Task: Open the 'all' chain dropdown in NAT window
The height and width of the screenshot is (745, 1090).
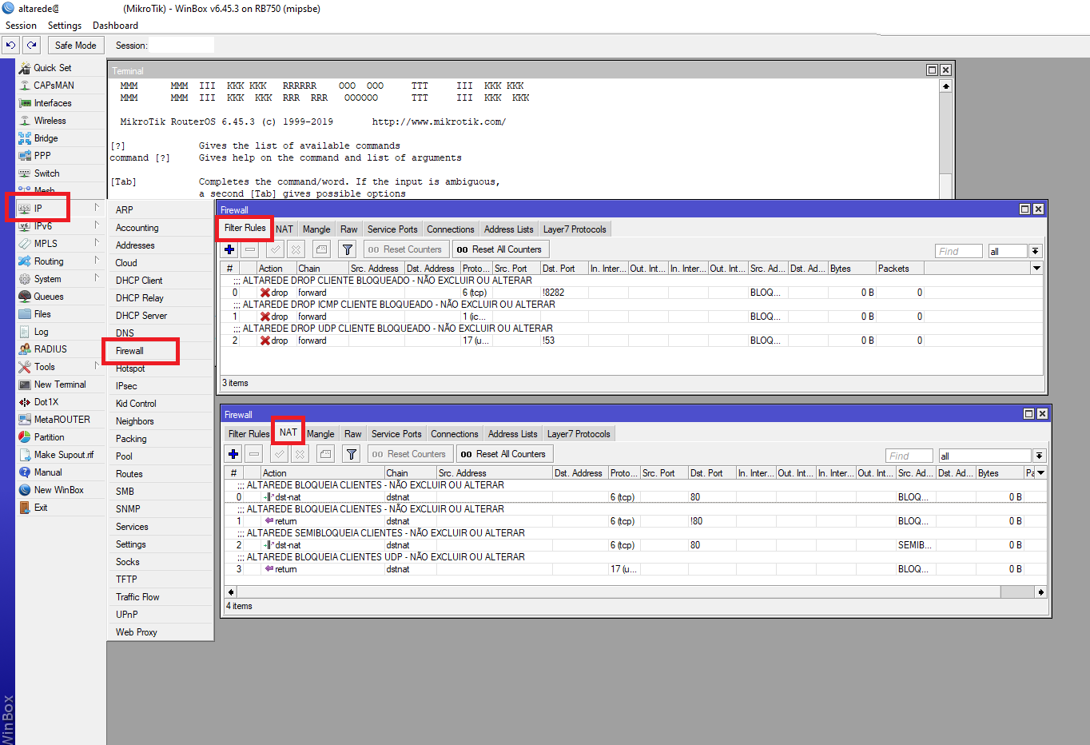Action: click(x=1039, y=456)
